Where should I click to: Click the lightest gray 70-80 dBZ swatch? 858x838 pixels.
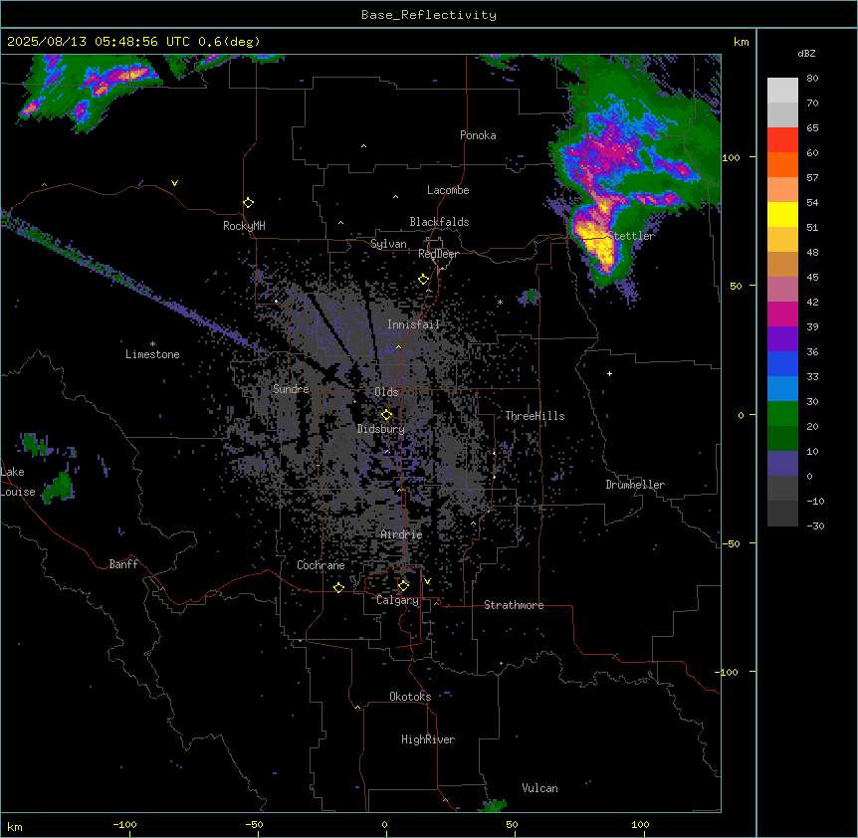click(782, 91)
